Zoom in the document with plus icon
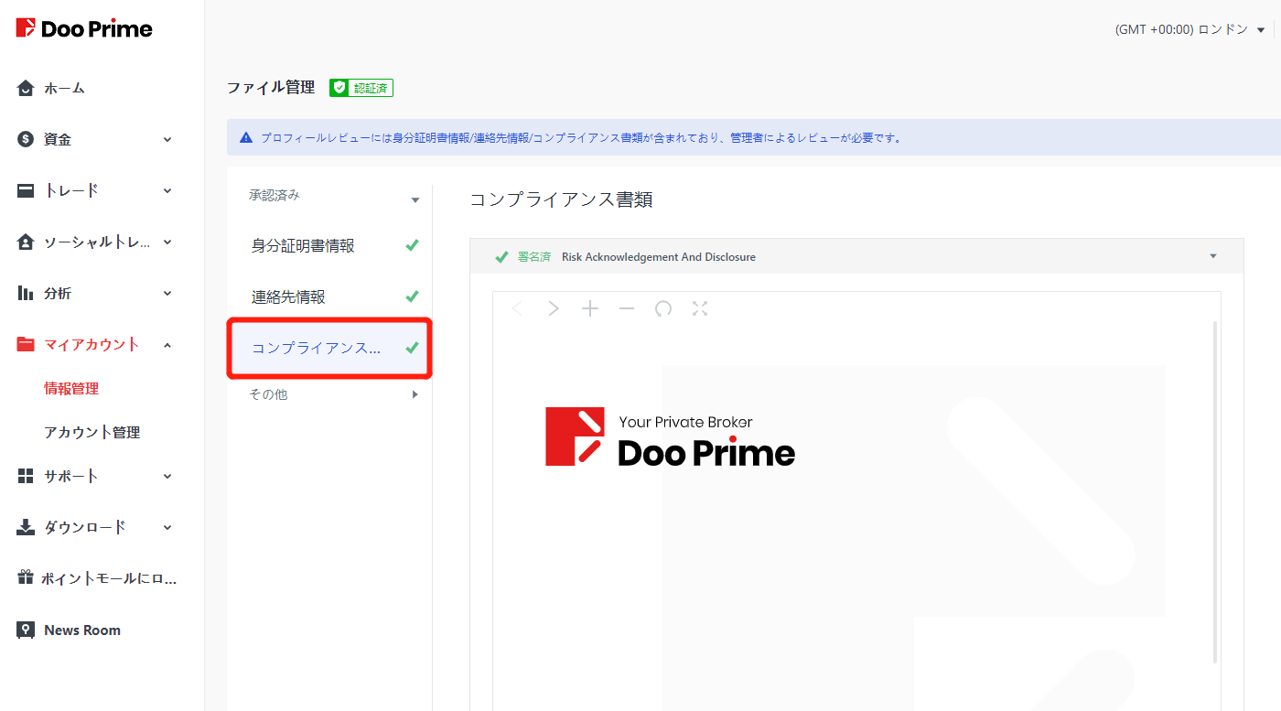This screenshot has width=1281, height=711. 590,308
